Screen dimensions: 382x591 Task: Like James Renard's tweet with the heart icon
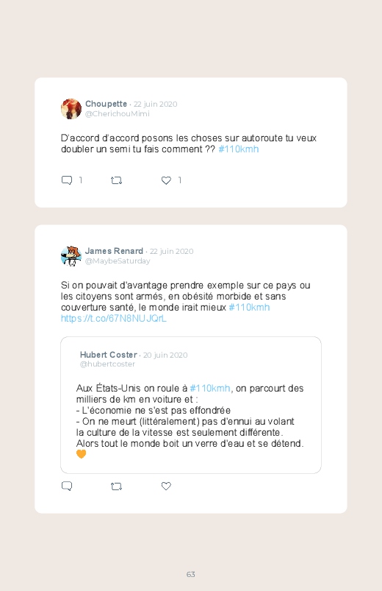[x=166, y=486]
